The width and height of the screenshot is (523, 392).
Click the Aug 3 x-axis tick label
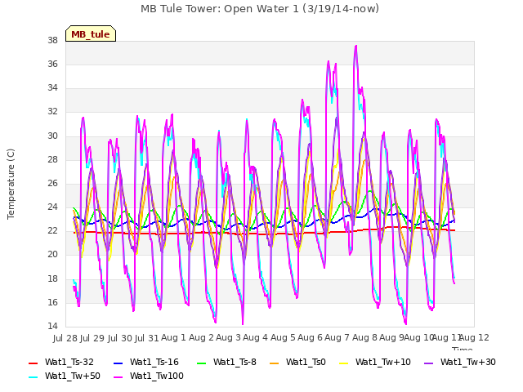(x=228, y=337)
